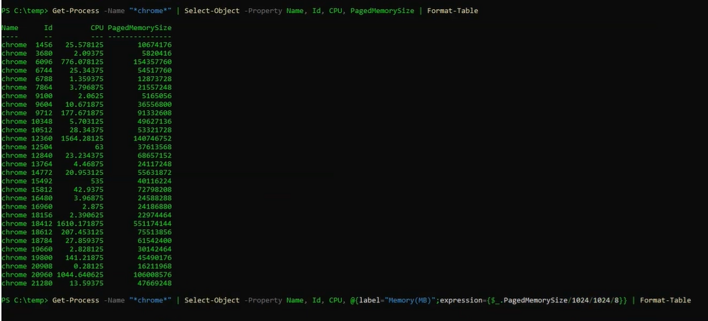Select process Id 16480
The width and height of the screenshot is (708, 321).
(42, 198)
